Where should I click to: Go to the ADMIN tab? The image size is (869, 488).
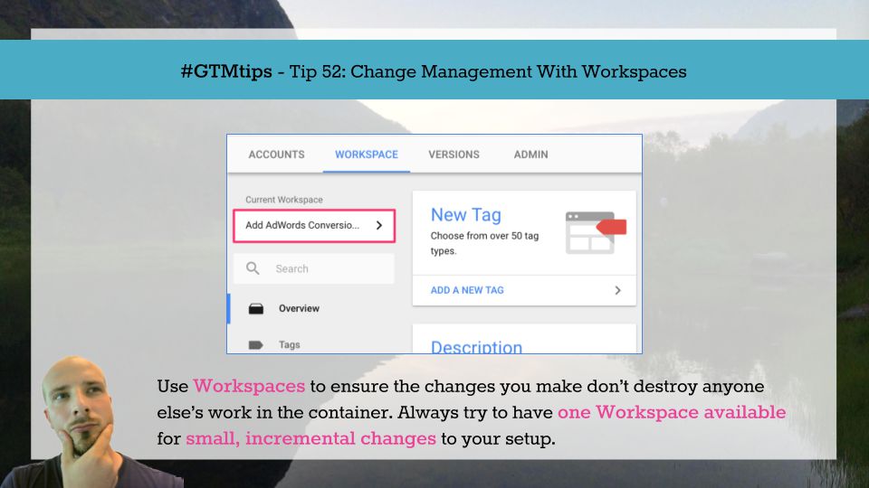530,155
